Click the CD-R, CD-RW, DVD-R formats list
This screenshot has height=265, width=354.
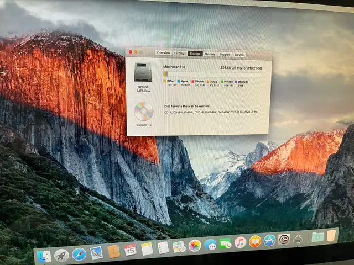(x=211, y=112)
